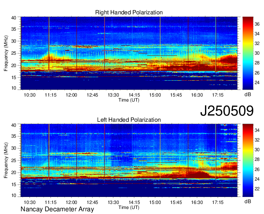Click the 25 frequency tick on the top plot
The image size is (264, 214).
click(14, 53)
